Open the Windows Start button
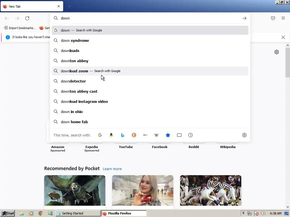 coord(8,213)
